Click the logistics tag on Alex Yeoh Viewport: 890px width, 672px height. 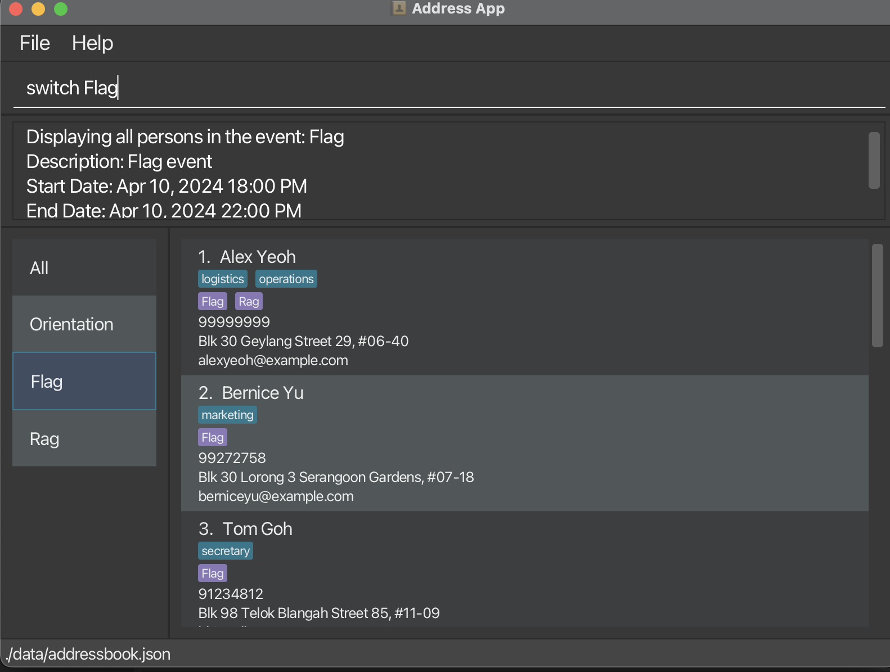coord(223,279)
